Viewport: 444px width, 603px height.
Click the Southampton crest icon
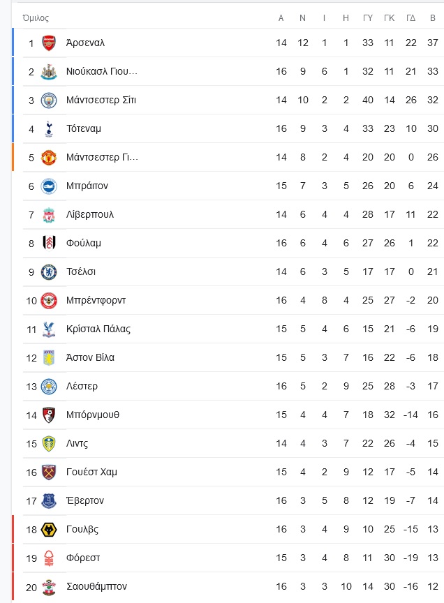pos(49,587)
